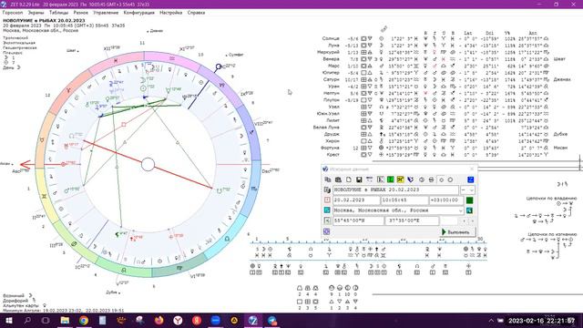This screenshot has width=583, height=328.
Task: Open the Разное menu
Action: [81, 13]
